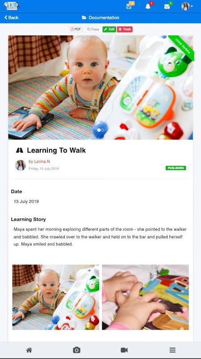Open the notifications bell icon
This screenshot has height=359, width=201.
point(148,6)
